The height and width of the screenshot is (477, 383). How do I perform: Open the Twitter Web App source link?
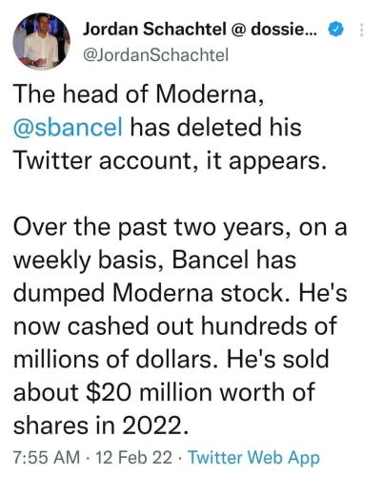[253, 458]
